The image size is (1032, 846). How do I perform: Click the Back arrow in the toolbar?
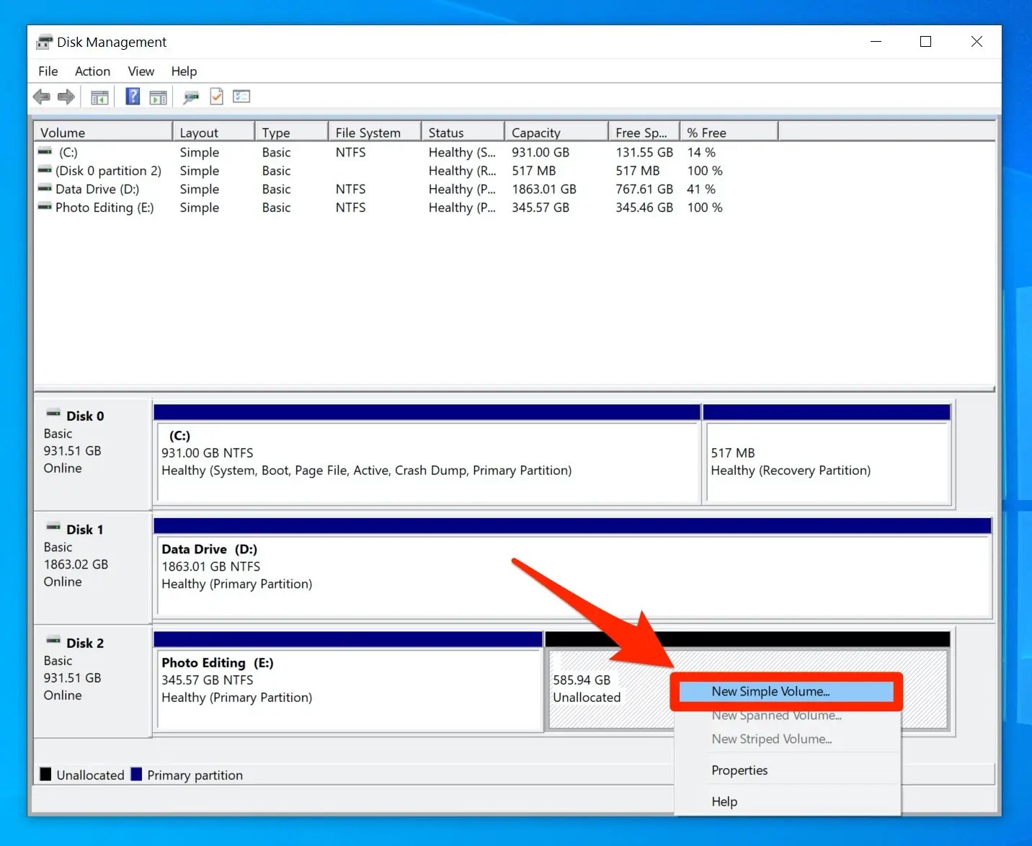(42, 97)
